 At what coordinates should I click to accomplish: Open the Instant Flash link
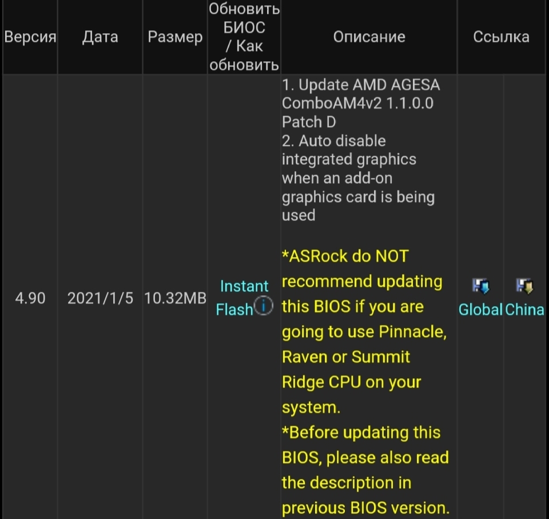pos(241,298)
